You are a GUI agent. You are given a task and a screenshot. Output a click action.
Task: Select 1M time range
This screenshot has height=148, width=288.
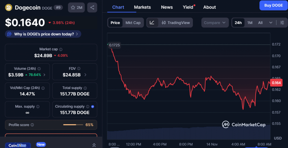point(250,23)
